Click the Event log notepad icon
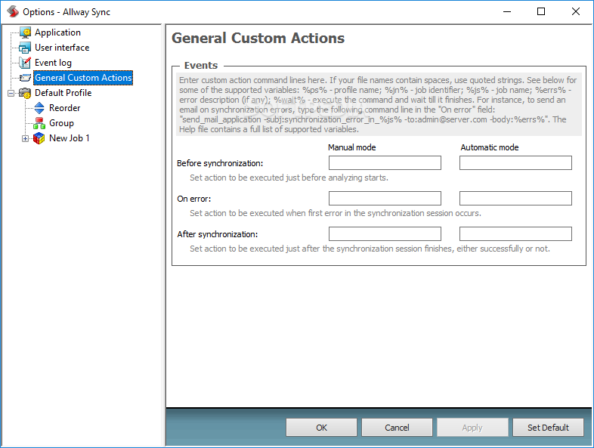Image resolution: width=594 pixels, height=448 pixels. click(x=25, y=63)
